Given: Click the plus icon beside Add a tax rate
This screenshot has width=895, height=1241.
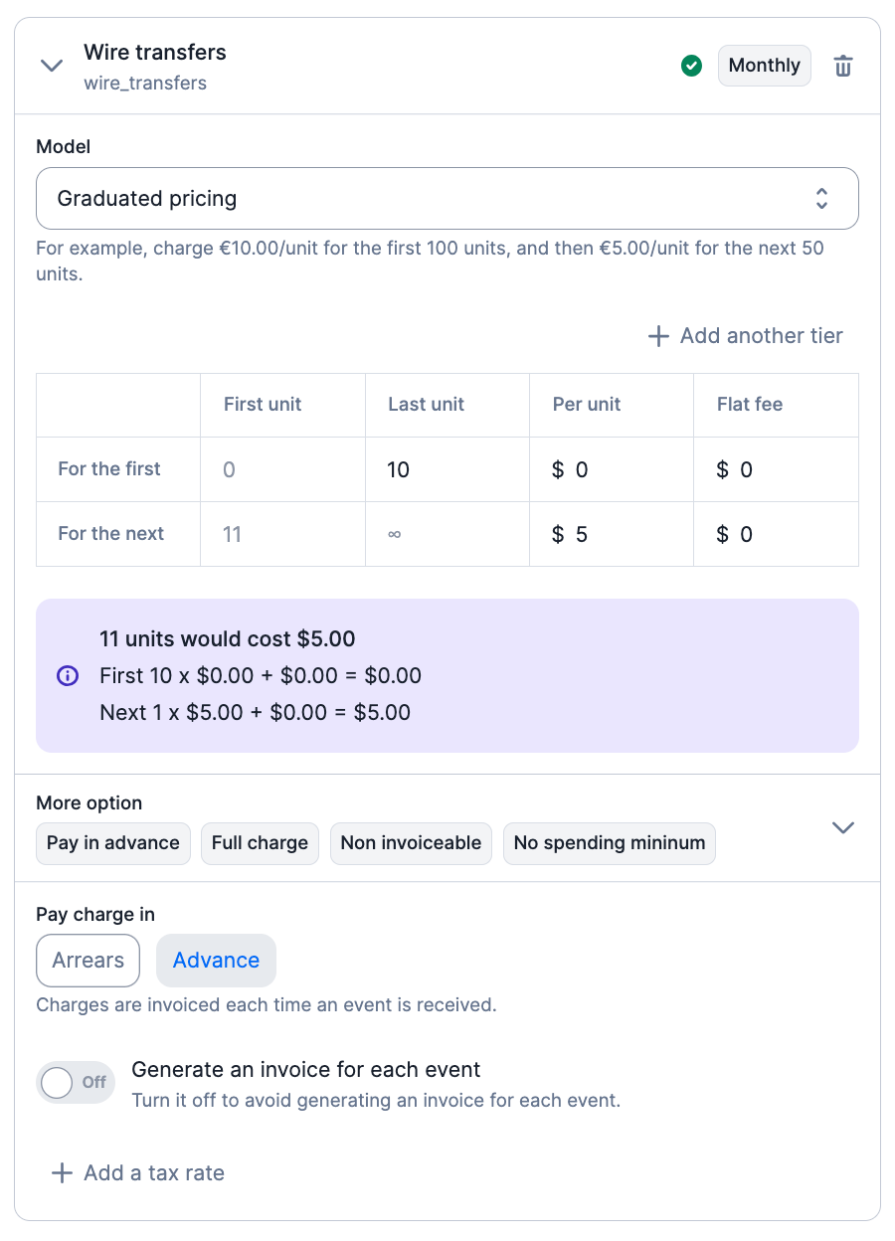Looking at the screenshot, I should [x=62, y=1173].
